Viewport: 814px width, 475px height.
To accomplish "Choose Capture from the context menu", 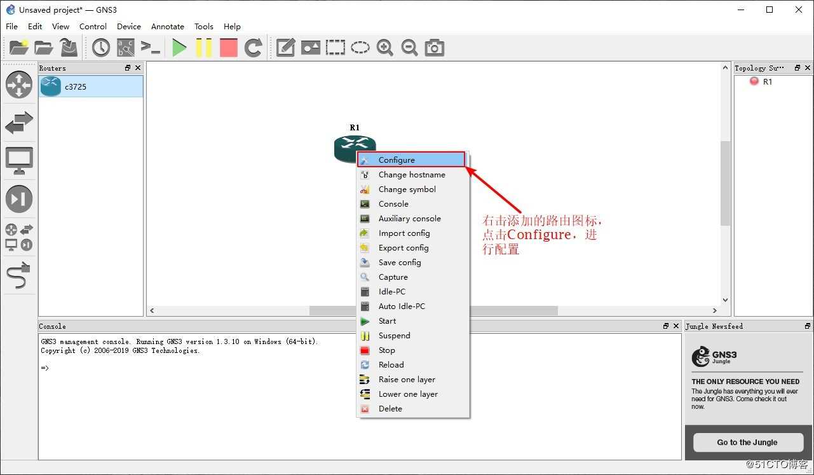I will pyautogui.click(x=412, y=277).
